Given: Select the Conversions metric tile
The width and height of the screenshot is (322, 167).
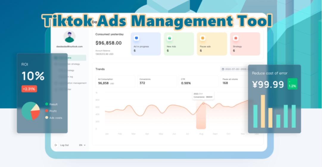Looking at the screenshot, I should 157,81.
